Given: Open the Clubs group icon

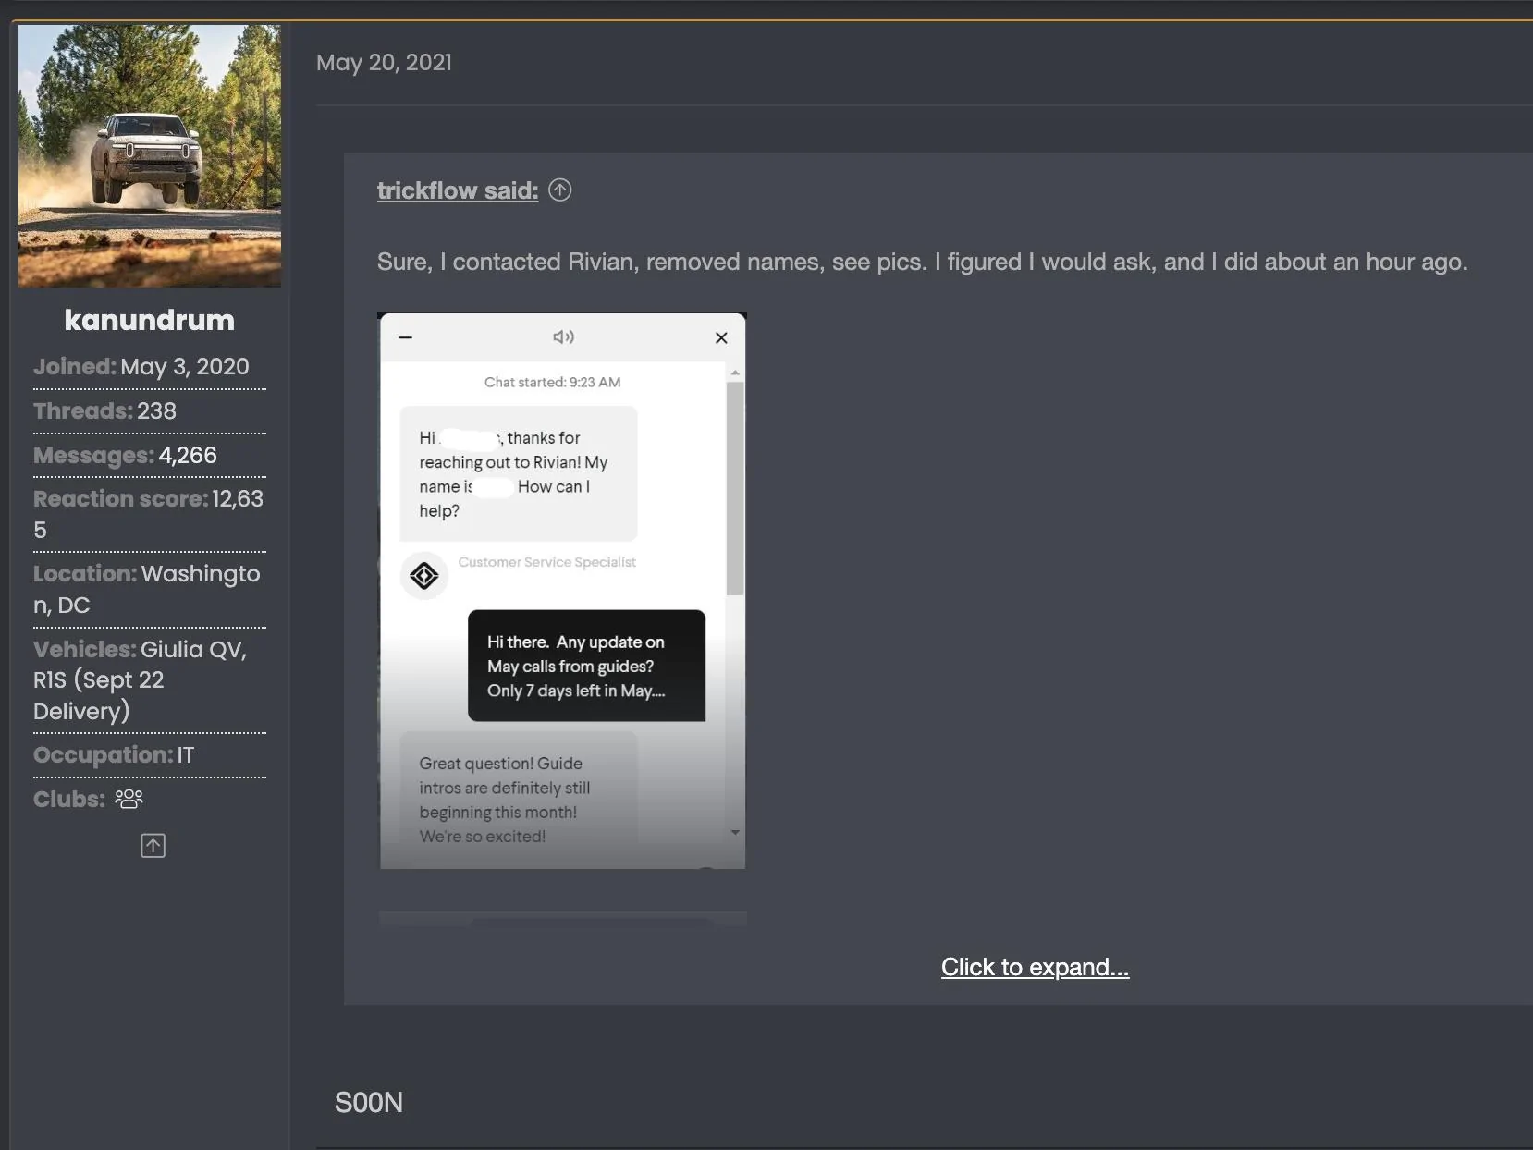Looking at the screenshot, I should 129,799.
